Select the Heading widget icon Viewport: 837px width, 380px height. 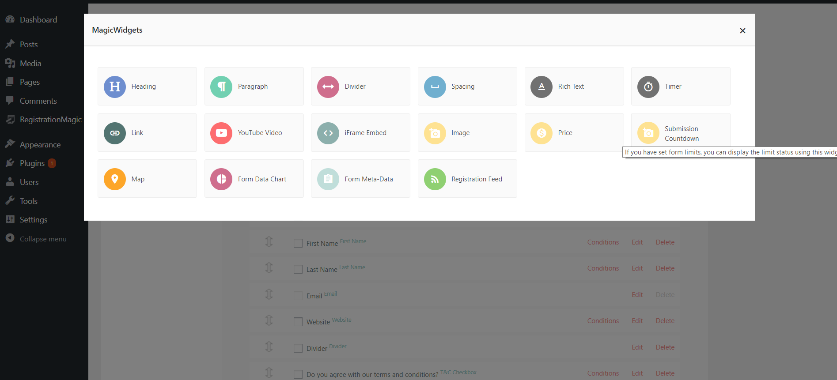coord(115,87)
